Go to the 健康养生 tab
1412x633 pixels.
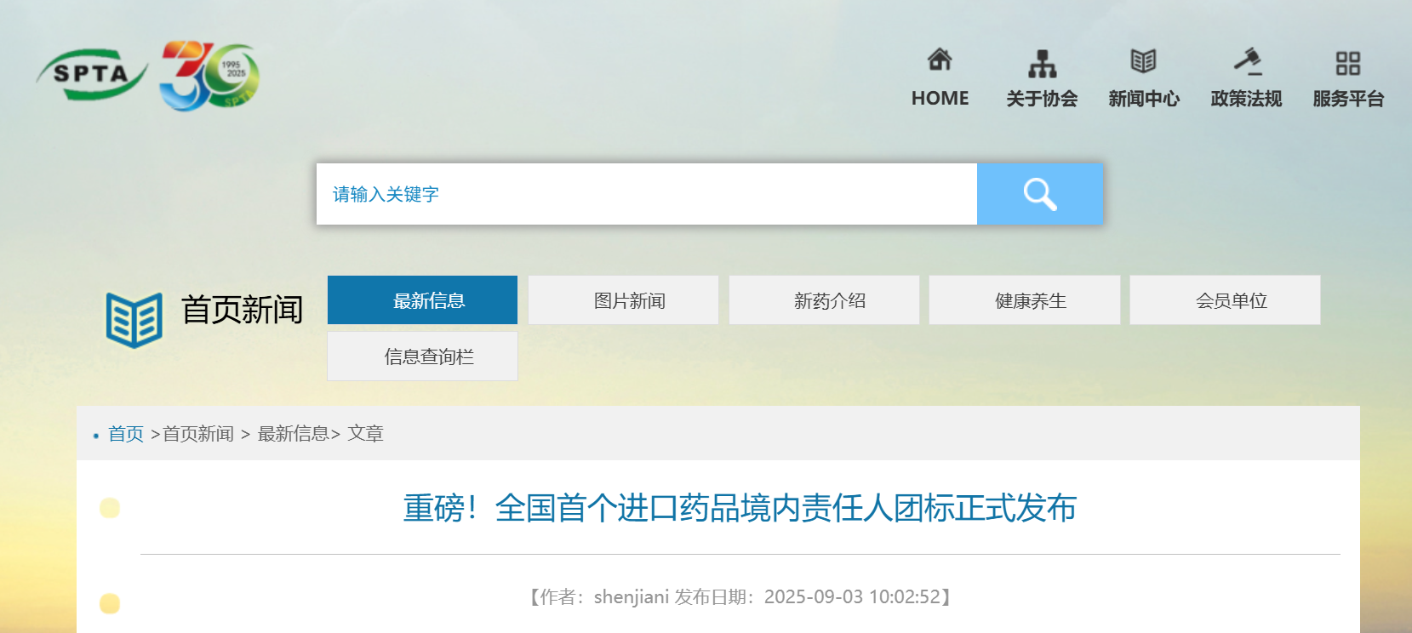pyautogui.click(x=1024, y=300)
